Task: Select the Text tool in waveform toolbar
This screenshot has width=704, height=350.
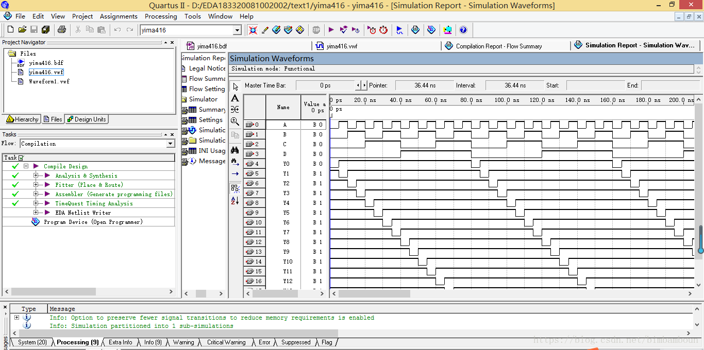Action: click(235, 98)
